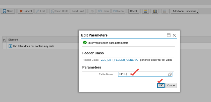Click the Save toolbar button
This screenshot has height=102, width=211.
point(8,11)
